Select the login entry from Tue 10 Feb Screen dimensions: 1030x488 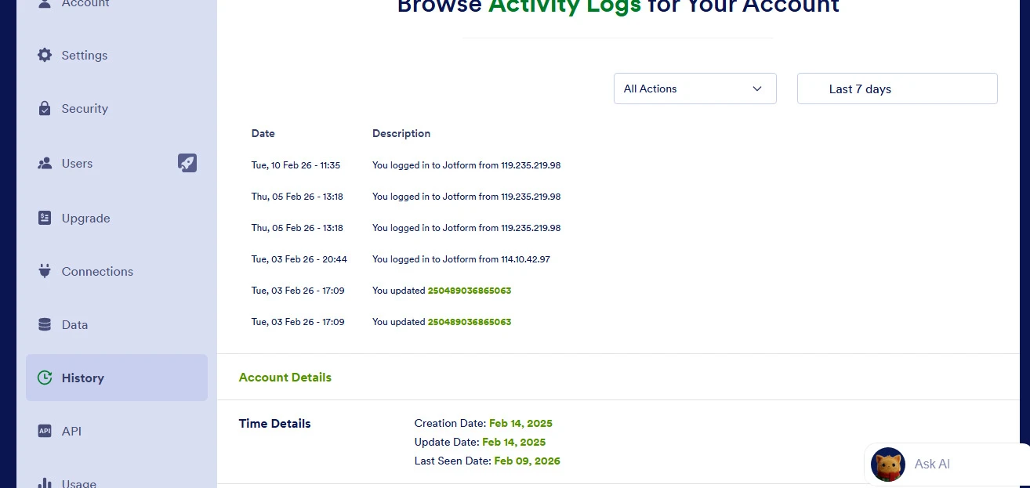coord(466,164)
